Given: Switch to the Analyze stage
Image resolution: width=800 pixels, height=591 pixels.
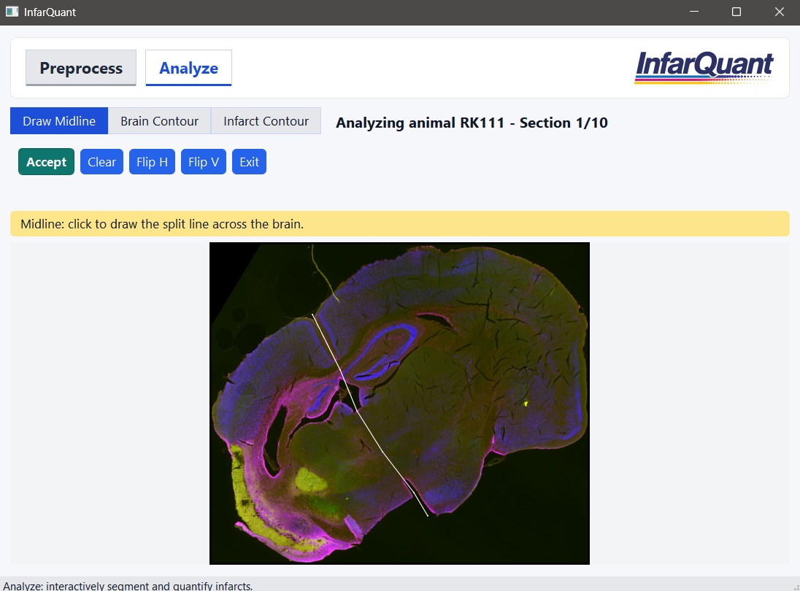Looking at the screenshot, I should point(188,68).
